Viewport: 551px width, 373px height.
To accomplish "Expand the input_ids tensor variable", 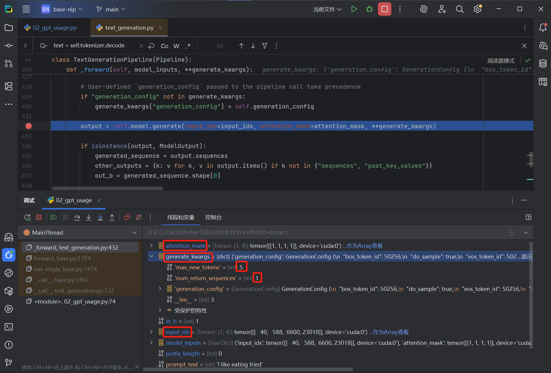I will [152, 332].
